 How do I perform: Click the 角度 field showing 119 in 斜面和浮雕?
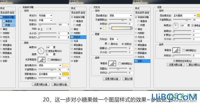(x=49, y=47)
